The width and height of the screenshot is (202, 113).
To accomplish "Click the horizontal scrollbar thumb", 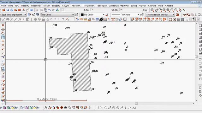I will point(136,103).
